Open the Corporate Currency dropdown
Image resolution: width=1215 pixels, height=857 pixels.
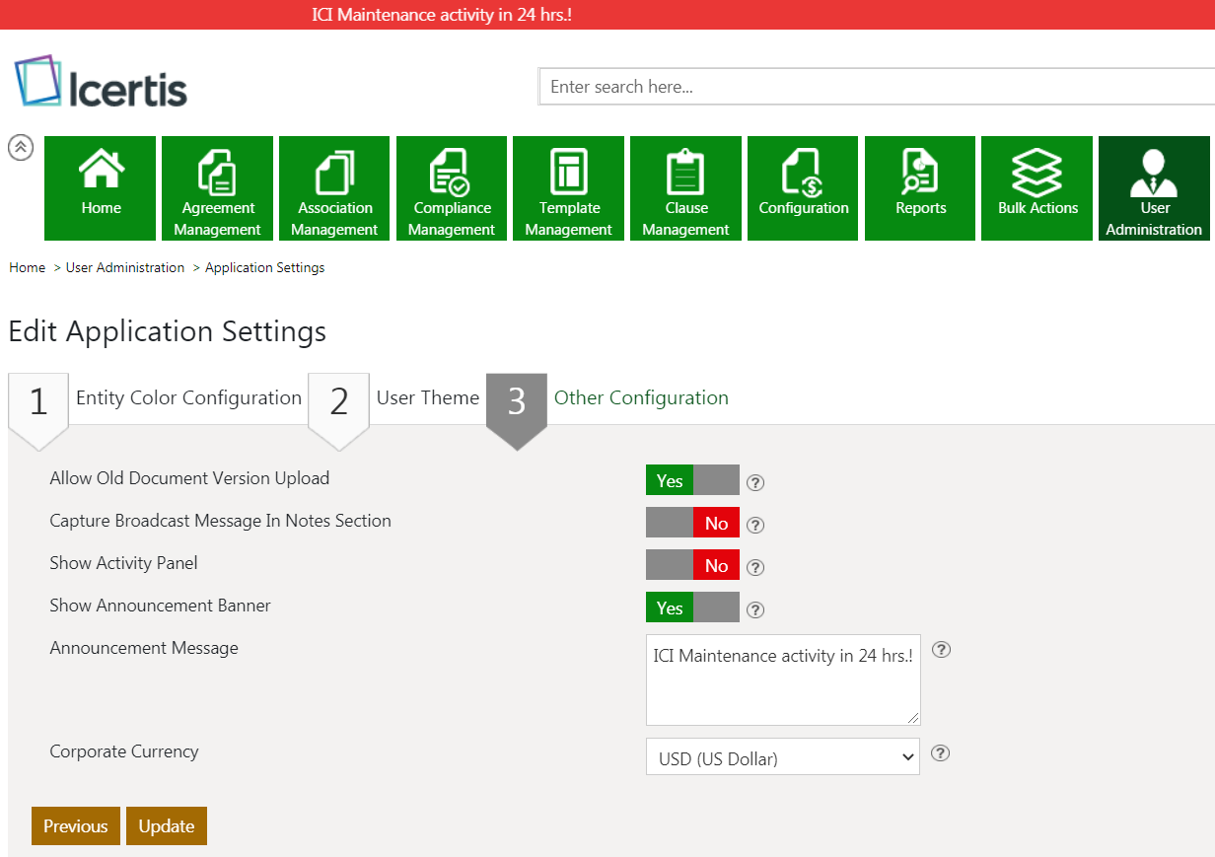pyautogui.click(x=782, y=757)
